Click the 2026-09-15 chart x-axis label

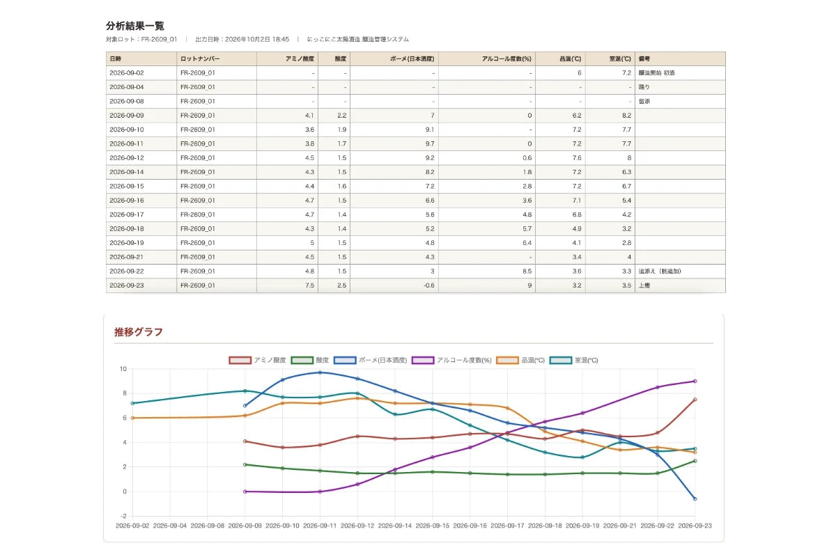point(432,526)
